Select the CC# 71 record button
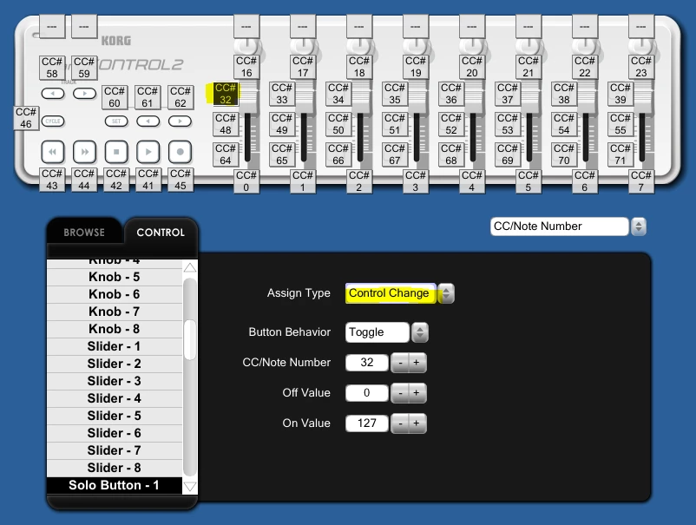This screenshot has height=525, width=696. pos(620,154)
